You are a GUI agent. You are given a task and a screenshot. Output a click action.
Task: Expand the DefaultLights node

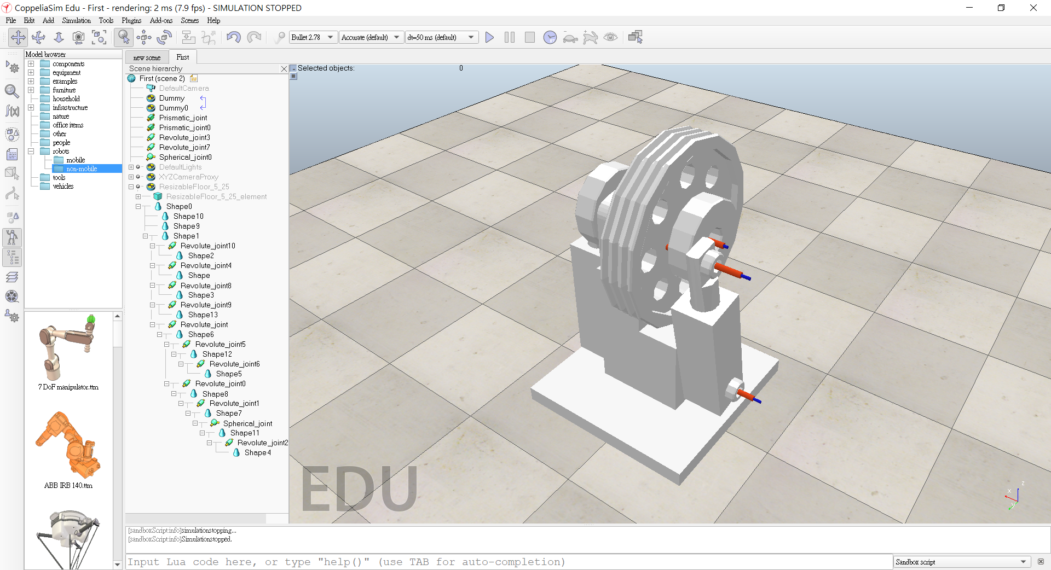(x=131, y=167)
